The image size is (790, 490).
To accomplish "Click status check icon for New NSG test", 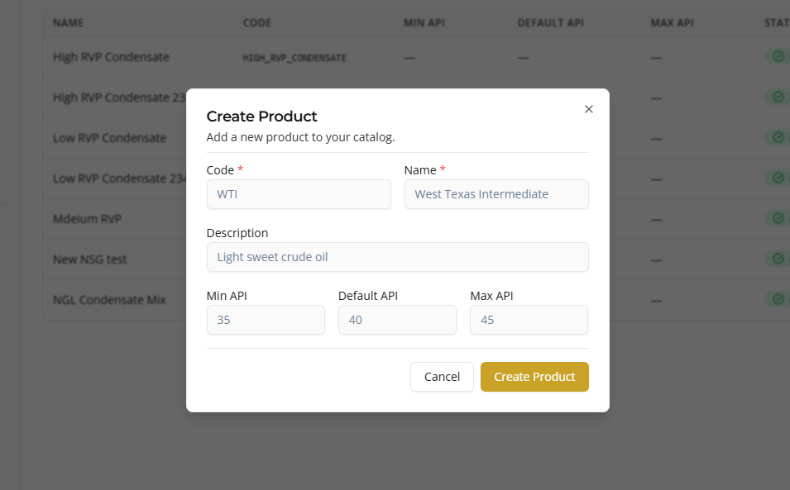I will tap(778, 259).
